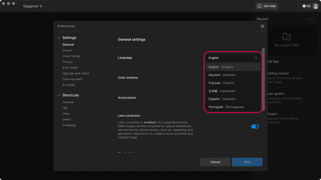
Task: Disable the Lens correction toggle
Action: click(x=255, y=126)
